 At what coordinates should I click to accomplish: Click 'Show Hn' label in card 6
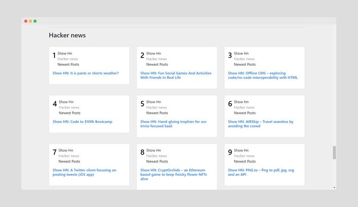(241, 102)
